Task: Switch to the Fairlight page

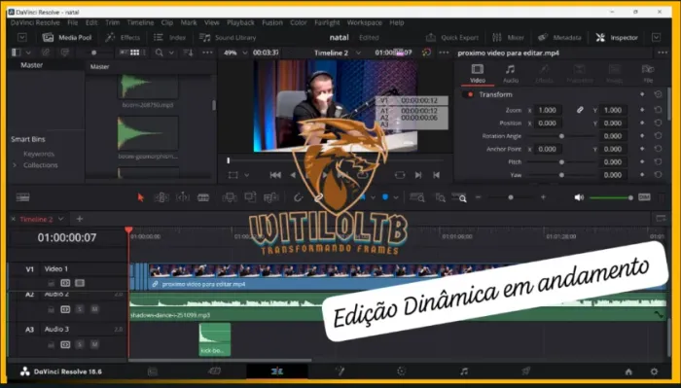Action: click(x=464, y=371)
